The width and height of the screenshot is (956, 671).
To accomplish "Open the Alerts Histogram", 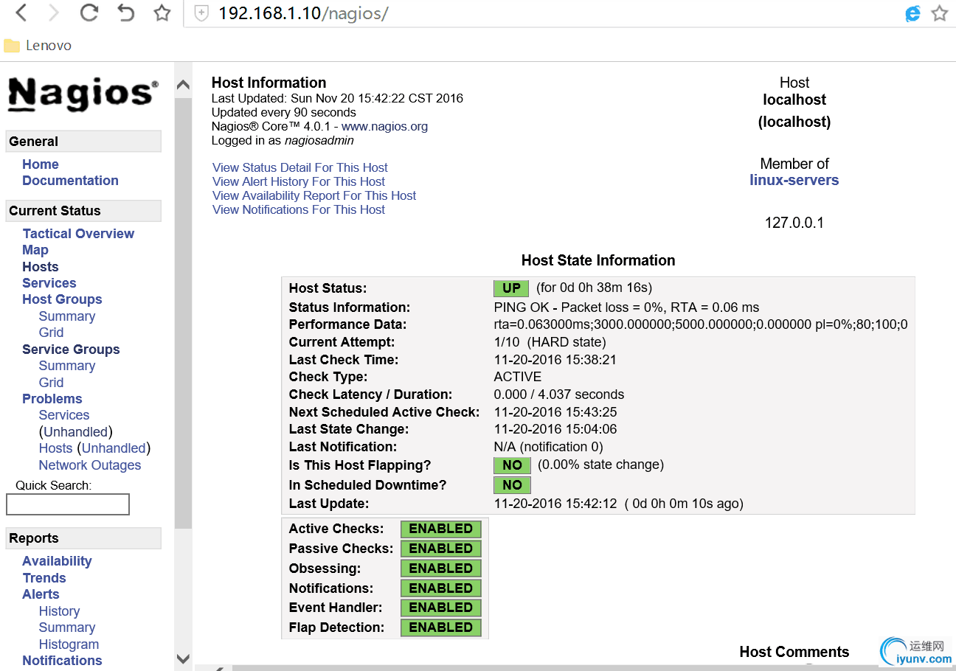I will [69, 644].
